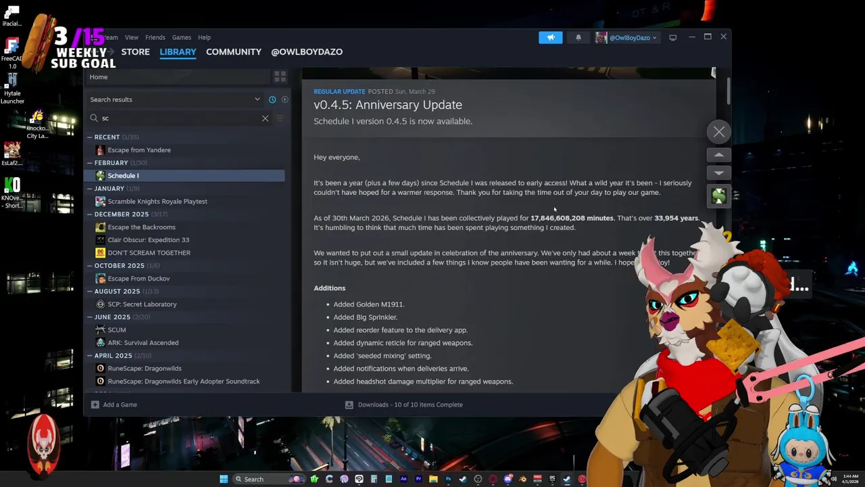Select Schedule I in the library
This screenshot has height=487, width=865.
184,176
